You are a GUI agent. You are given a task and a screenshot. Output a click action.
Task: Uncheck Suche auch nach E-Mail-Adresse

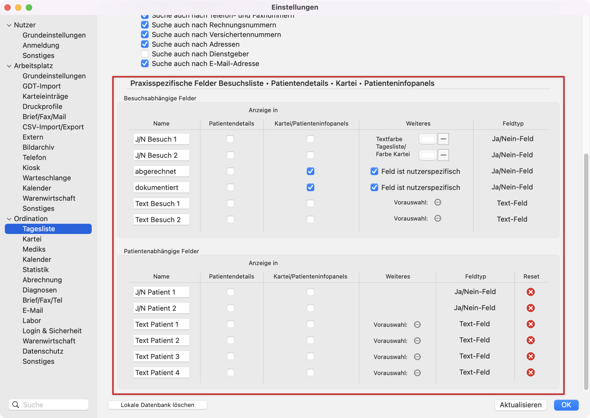point(145,63)
